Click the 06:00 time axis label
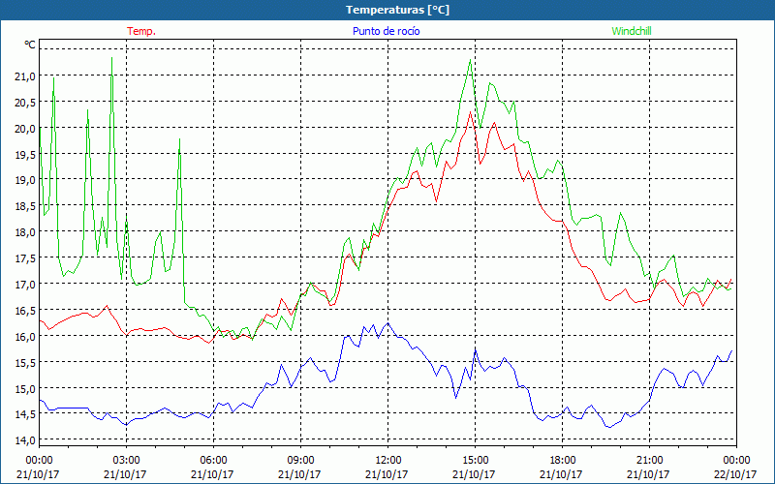This screenshot has width=775, height=484. 213,460
